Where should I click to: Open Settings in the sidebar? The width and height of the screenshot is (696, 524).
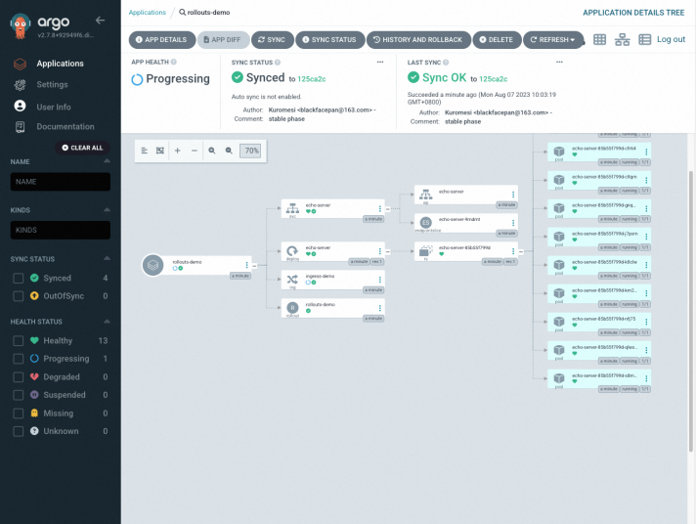53,84
